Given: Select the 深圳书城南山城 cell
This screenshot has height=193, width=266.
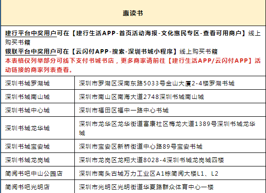Looking at the screenshot, I should [38, 96].
